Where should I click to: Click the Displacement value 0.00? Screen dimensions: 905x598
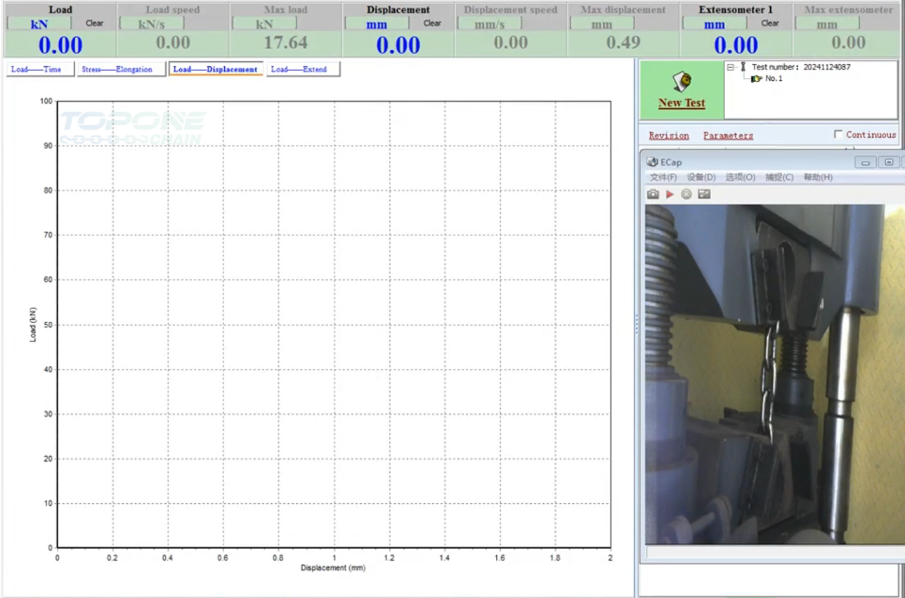pos(398,45)
